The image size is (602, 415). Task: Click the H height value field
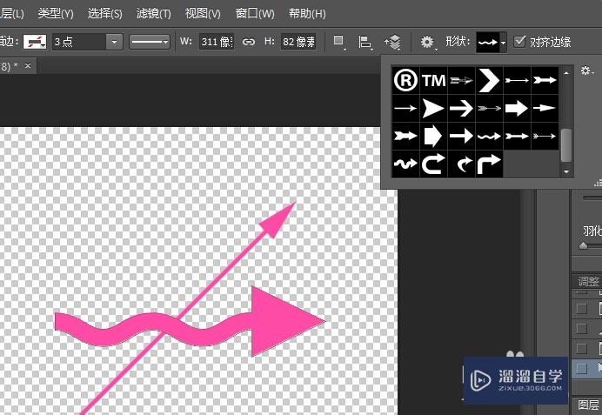click(x=298, y=42)
